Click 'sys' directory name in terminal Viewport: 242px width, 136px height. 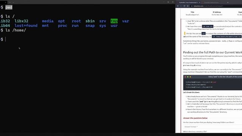pos(102,26)
